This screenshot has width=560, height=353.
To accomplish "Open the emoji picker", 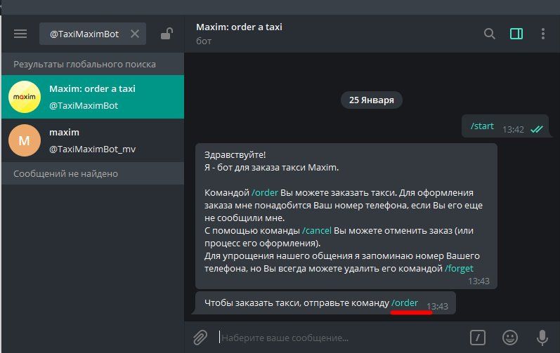I will click(x=509, y=338).
